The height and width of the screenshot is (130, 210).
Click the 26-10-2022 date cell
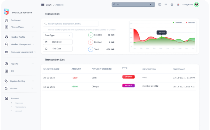(49, 78)
